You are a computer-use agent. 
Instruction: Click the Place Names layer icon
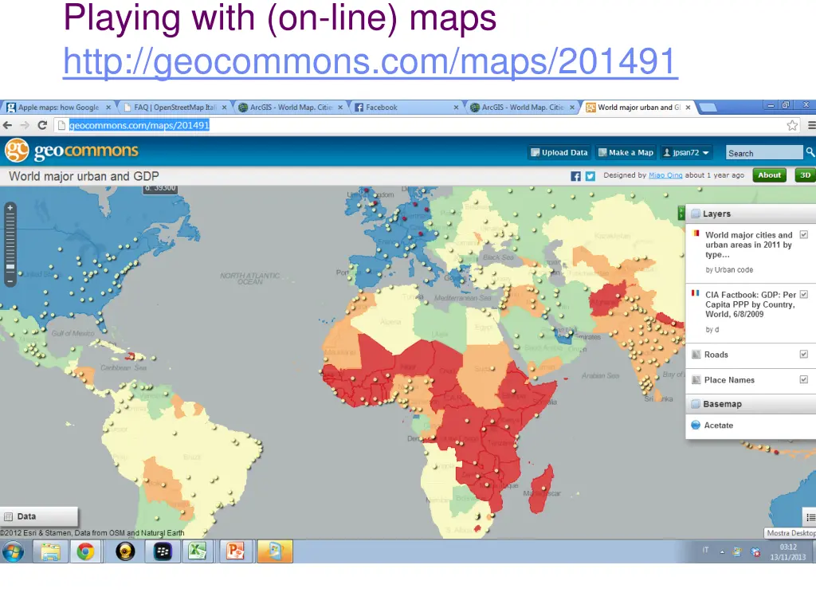pos(696,380)
